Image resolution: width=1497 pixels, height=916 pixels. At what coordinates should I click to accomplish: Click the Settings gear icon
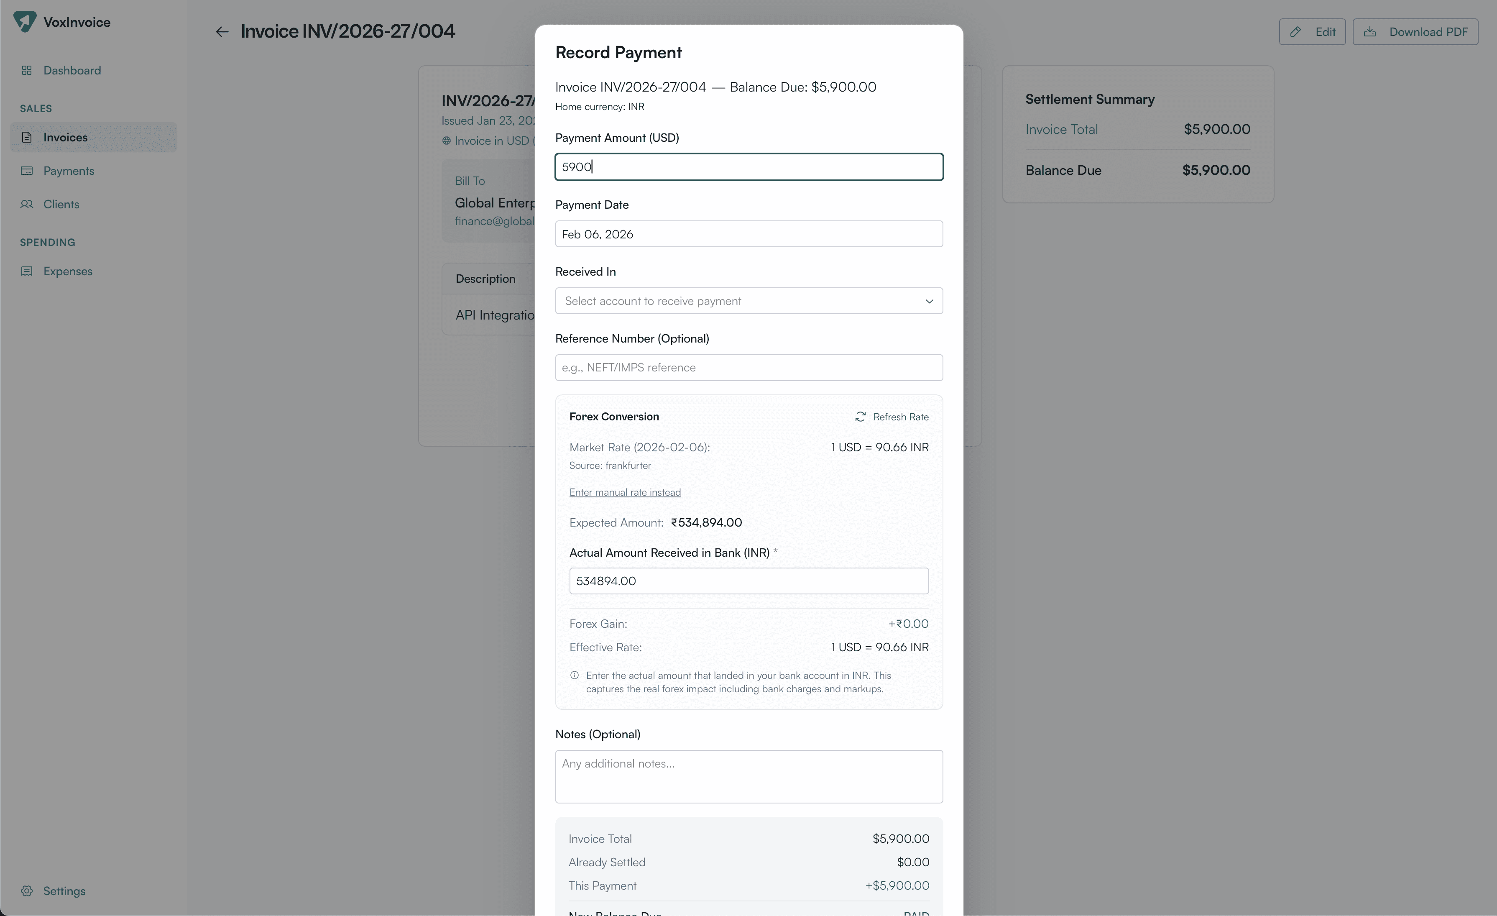click(27, 890)
